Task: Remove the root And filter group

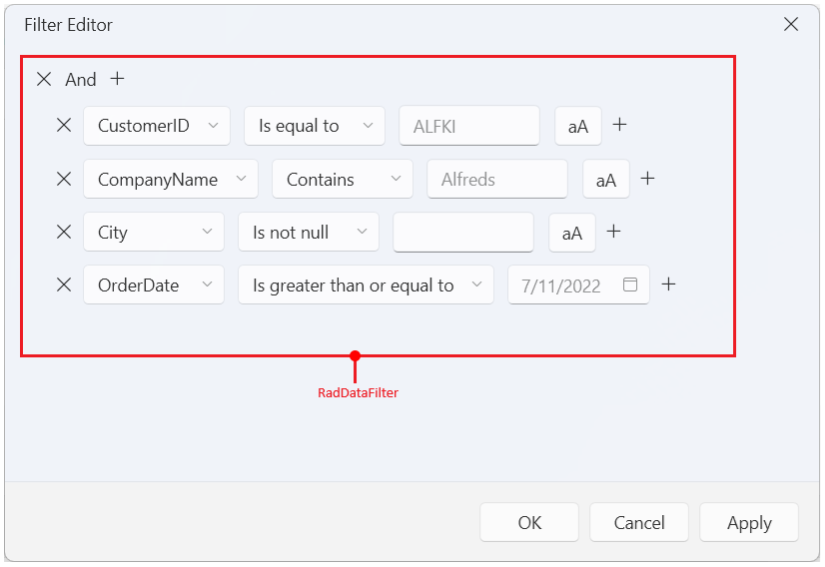Action: click(x=44, y=80)
